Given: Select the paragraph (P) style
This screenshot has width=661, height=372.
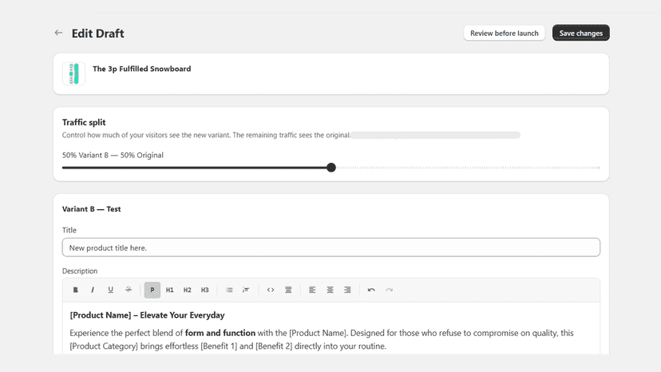Looking at the screenshot, I should point(152,290).
